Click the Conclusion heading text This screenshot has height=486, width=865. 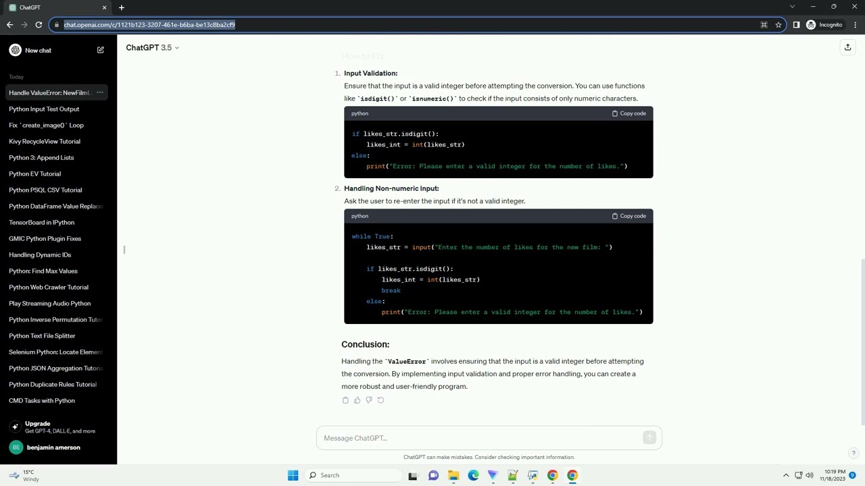coord(365,344)
